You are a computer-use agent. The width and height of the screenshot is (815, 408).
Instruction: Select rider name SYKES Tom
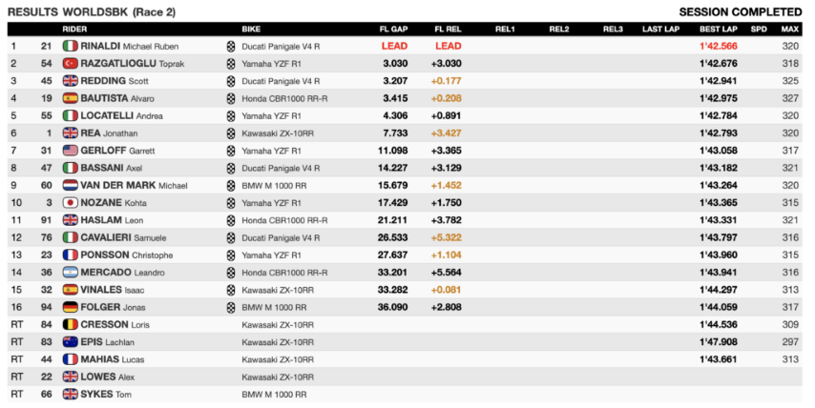coord(106,394)
